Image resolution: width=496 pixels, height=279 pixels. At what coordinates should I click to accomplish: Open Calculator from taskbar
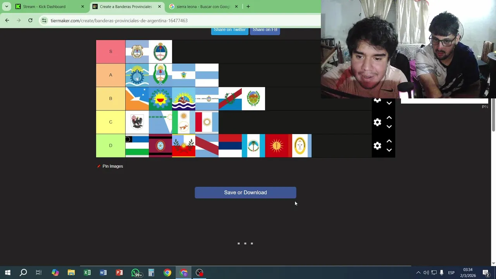coord(151,272)
